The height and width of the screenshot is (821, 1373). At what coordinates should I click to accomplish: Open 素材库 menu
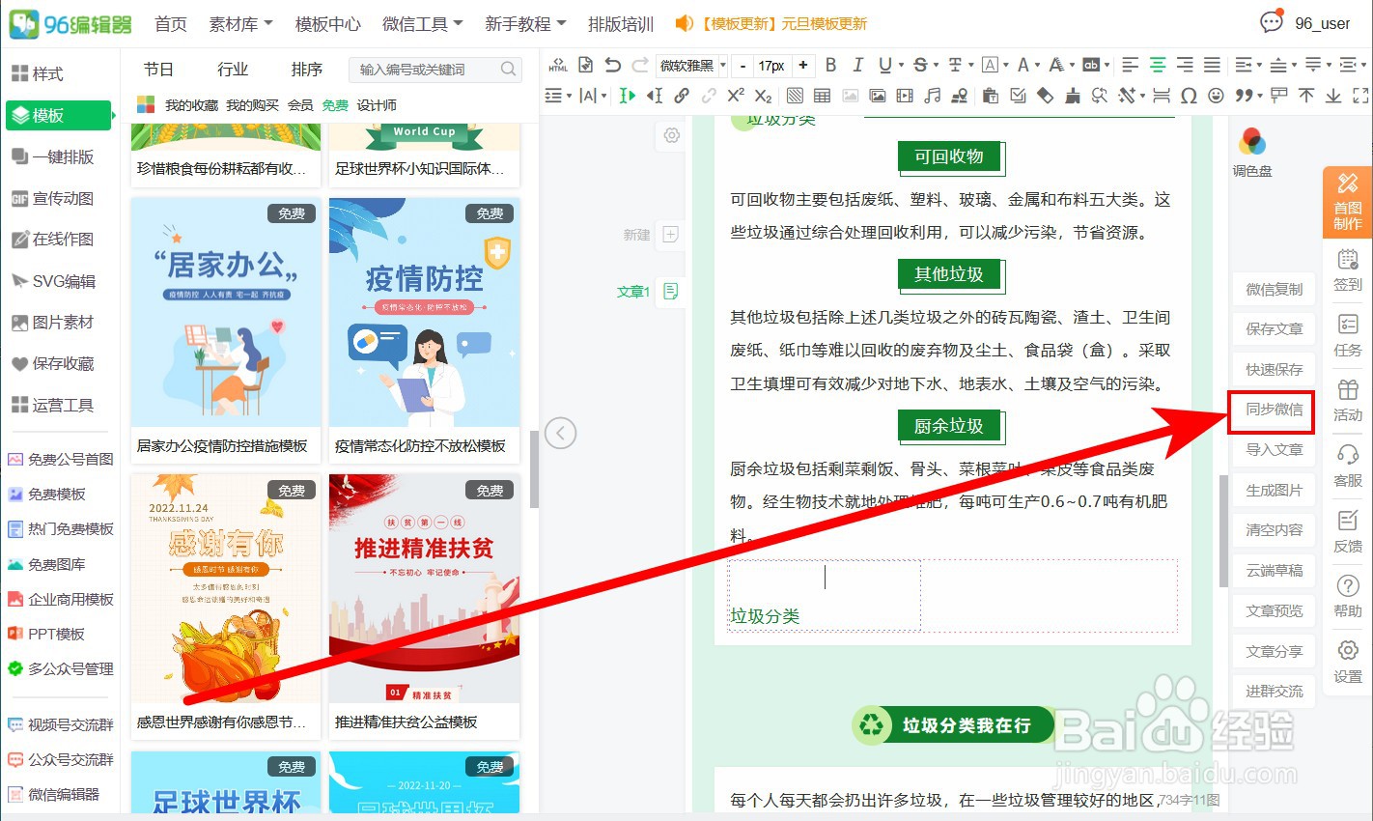240,24
